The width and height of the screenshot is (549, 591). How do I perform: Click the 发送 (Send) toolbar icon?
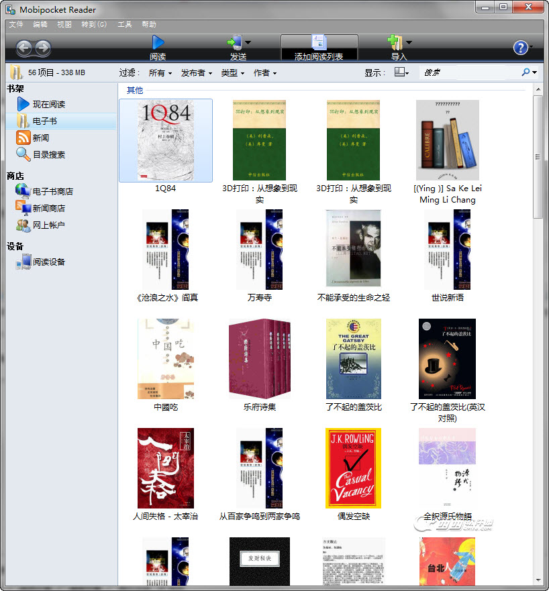pyautogui.click(x=235, y=43)
